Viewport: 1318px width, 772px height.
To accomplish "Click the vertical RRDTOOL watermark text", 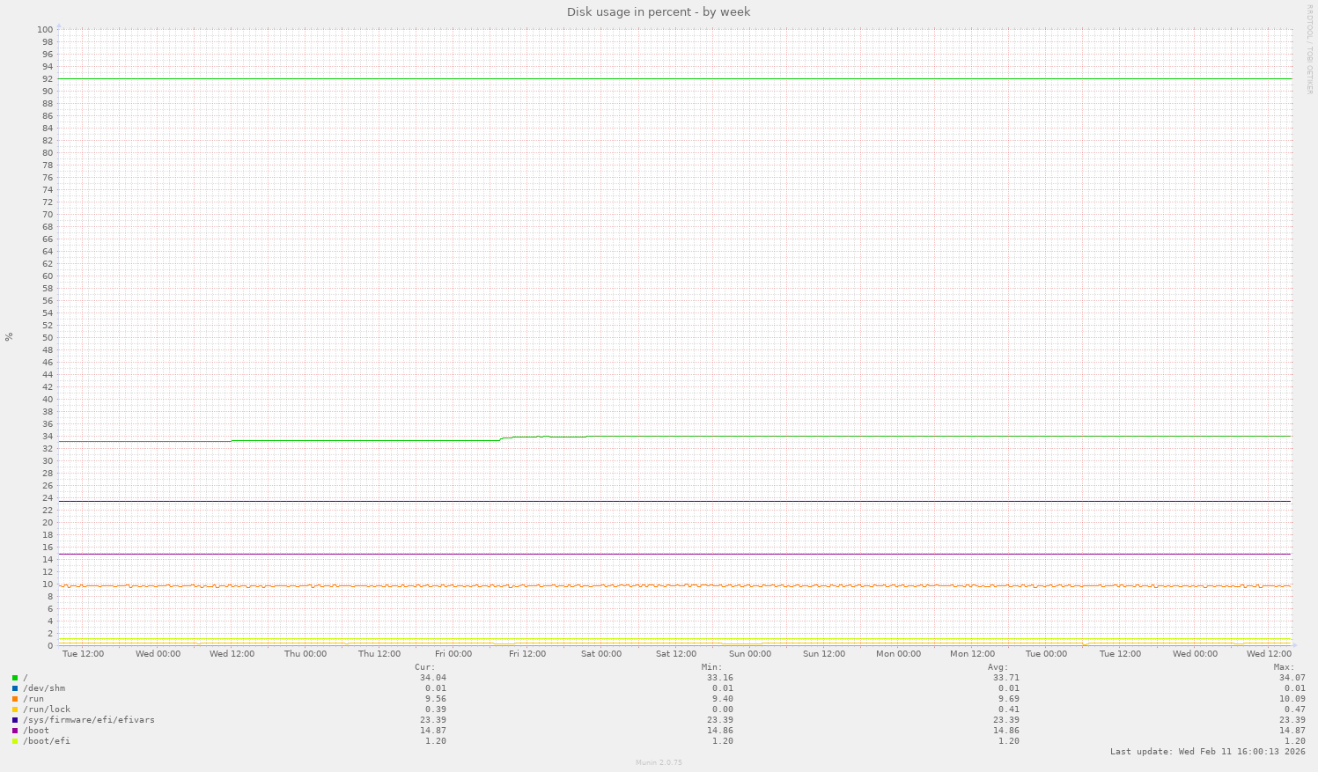I will click(x=1311, y=48).
